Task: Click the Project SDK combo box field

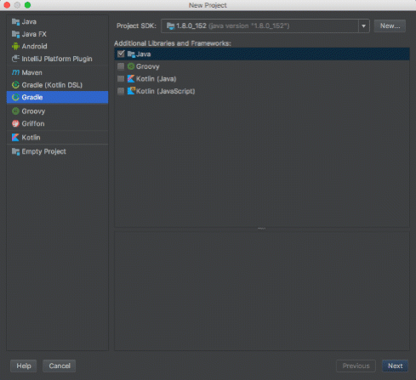Action: pyautogui.click(x=265, y=26)
